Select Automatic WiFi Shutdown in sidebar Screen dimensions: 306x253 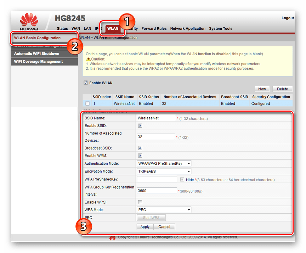45,54
